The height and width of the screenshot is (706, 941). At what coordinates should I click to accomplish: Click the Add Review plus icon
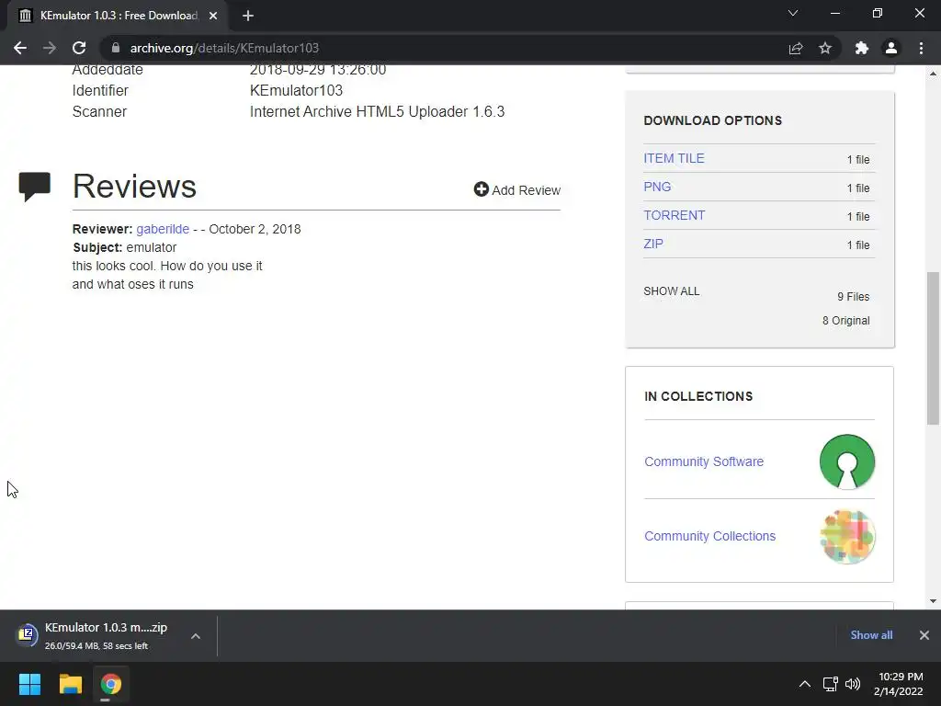[x=481, y=189]
